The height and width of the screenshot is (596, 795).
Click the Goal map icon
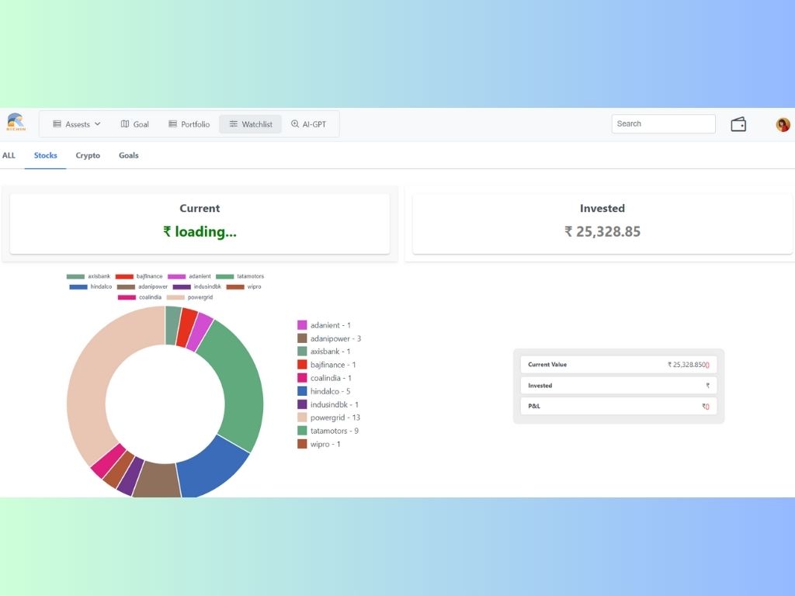coord(125,124)
